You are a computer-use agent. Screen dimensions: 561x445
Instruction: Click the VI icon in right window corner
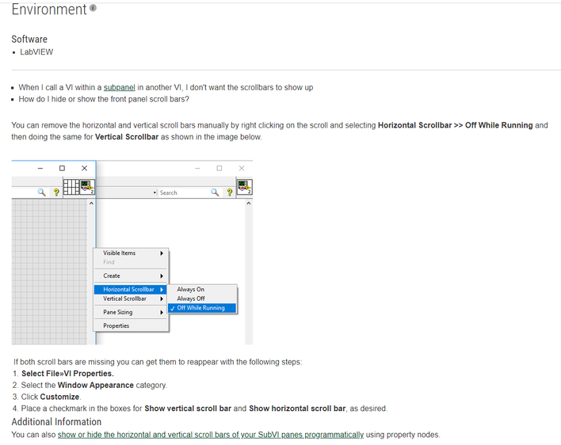[245, 187]
